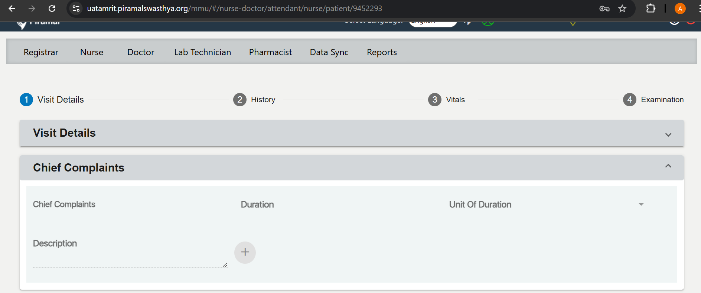Image resolution: width=701 pixels, height=293 pixels.
Task: Expand the Visit Details panel chevron
Action: [x=668, y=135]
